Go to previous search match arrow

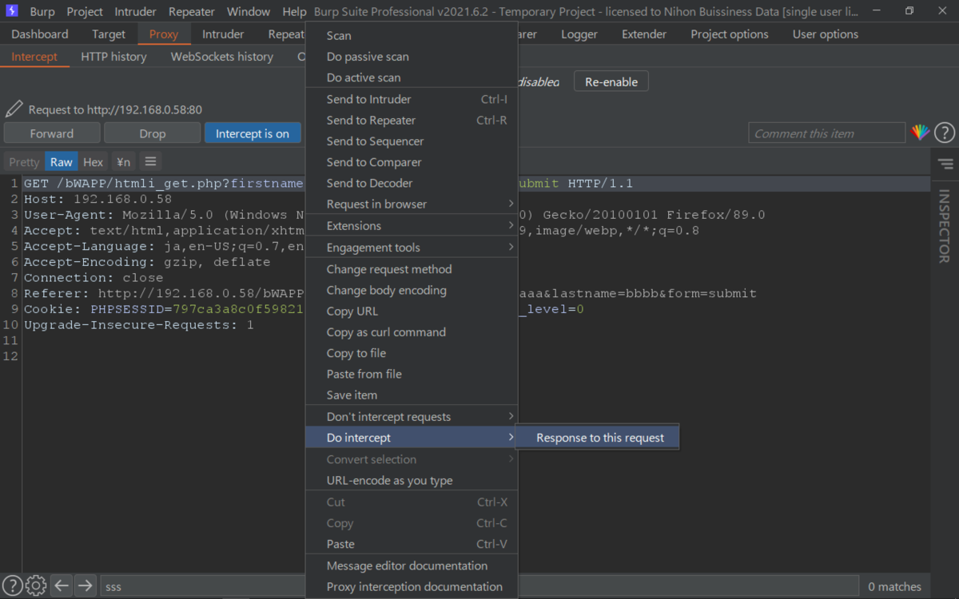click(62, 586)
